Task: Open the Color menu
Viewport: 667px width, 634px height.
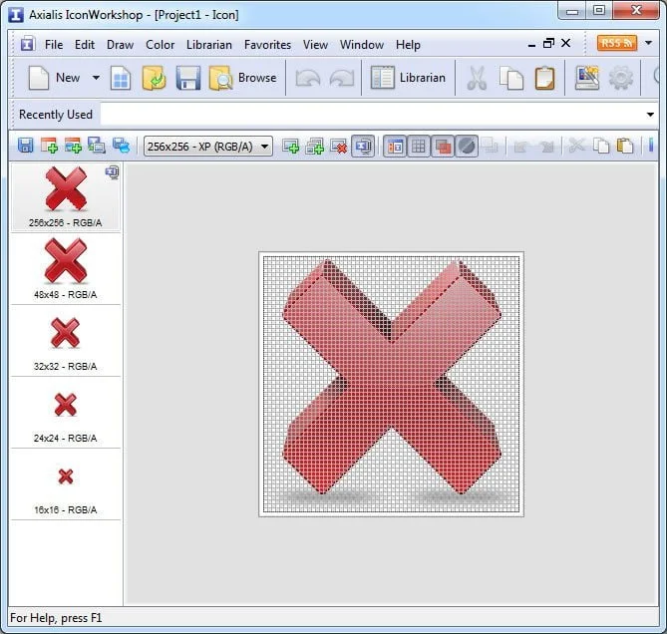Action: point(160,45)
